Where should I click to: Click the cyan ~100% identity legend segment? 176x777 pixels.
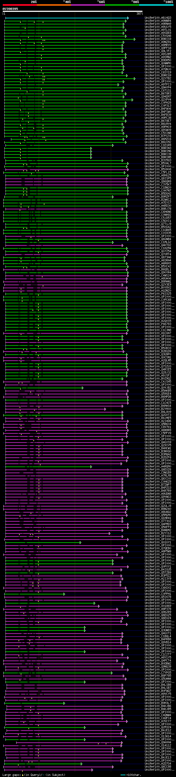[156, 5]
